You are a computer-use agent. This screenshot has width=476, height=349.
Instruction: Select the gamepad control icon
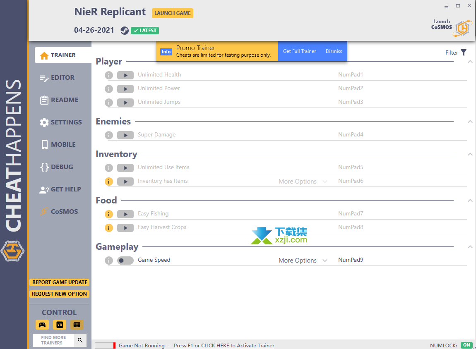tap(42, 325)
